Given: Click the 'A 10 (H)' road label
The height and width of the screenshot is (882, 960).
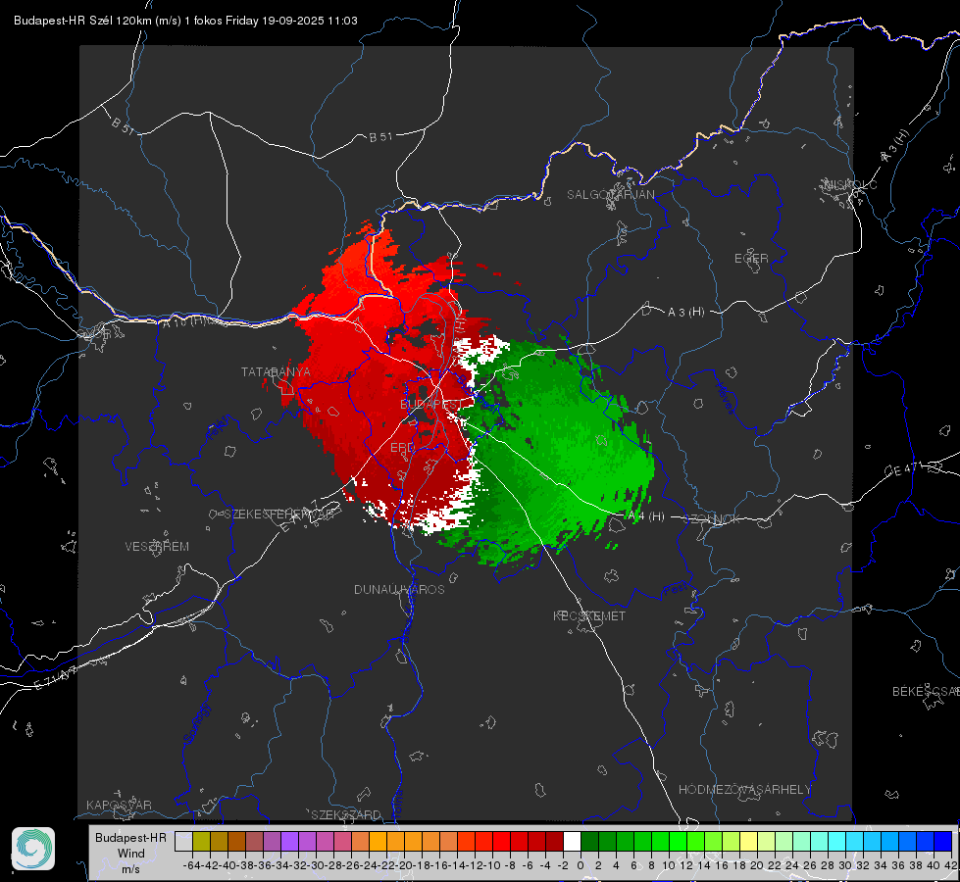Looking at the screenshot, I should [x=183, y=321].
